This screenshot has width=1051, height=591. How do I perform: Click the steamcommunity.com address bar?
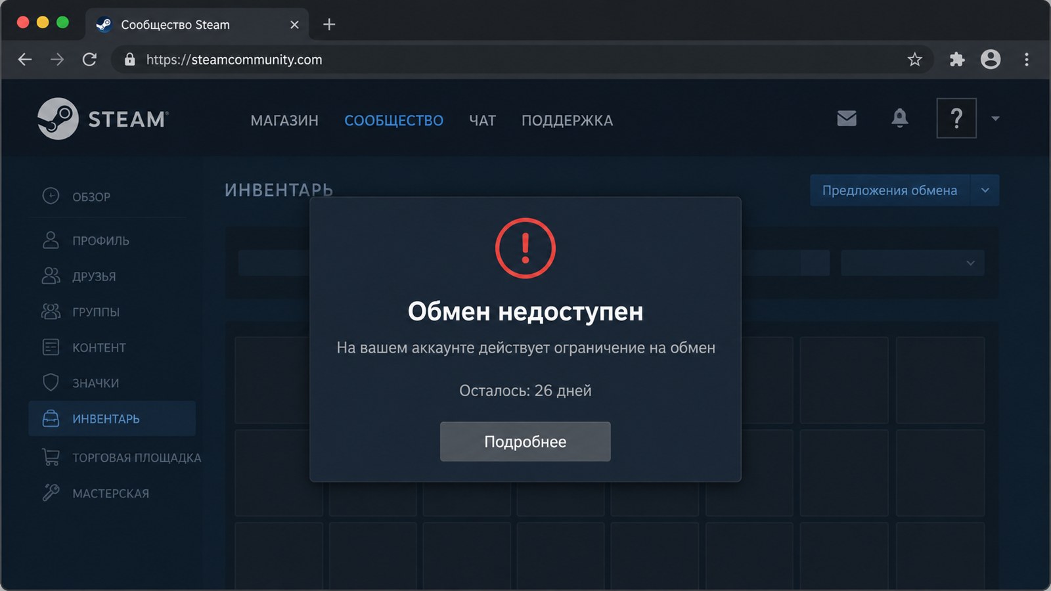click(x=522, y=60)
